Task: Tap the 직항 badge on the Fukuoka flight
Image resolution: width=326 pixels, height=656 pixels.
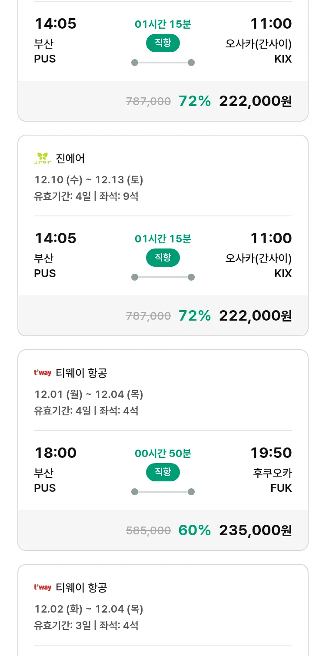Action: click(x=163, y=472)
